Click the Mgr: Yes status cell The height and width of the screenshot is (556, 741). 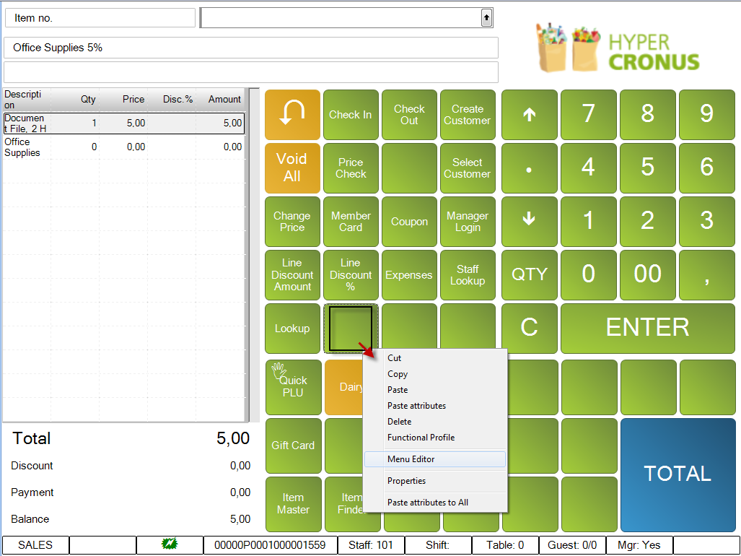coord(639,544)
